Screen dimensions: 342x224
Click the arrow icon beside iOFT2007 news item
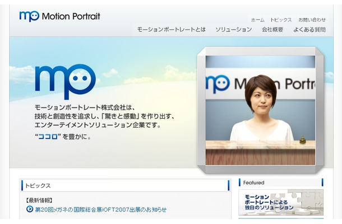coord(30,209)
